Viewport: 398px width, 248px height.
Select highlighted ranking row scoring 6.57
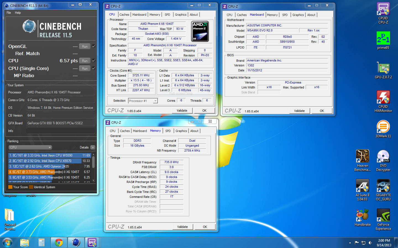pyautogui.click(x=50, y=172)
